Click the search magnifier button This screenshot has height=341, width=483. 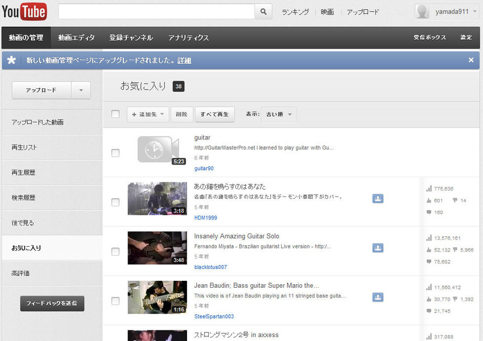(263, 12)
